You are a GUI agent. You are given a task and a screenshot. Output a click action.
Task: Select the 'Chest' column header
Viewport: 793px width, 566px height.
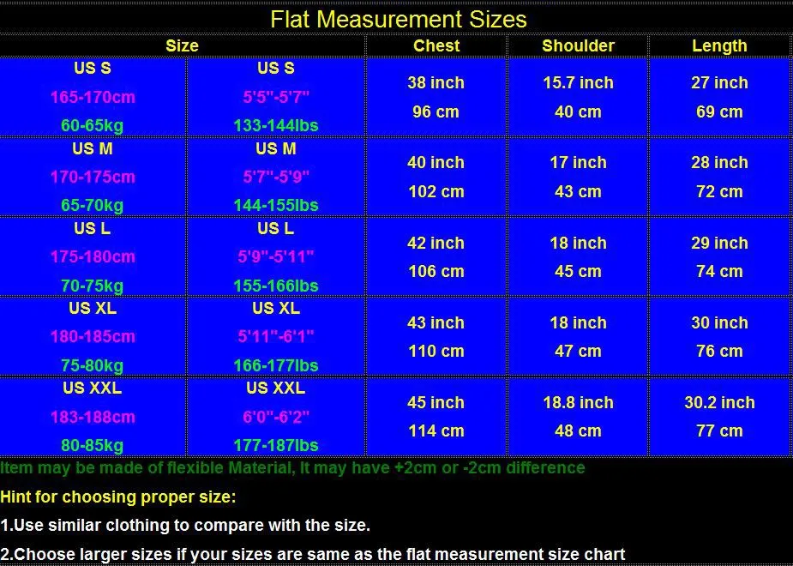tap(436, 45)
